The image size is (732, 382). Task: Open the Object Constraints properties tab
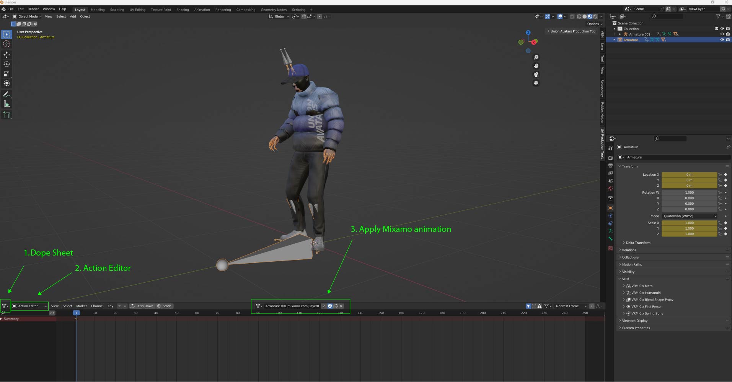tap(610, 223)
